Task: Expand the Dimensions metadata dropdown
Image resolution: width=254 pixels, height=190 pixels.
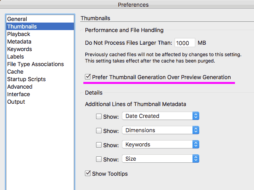Action: (x=160, y=130)
